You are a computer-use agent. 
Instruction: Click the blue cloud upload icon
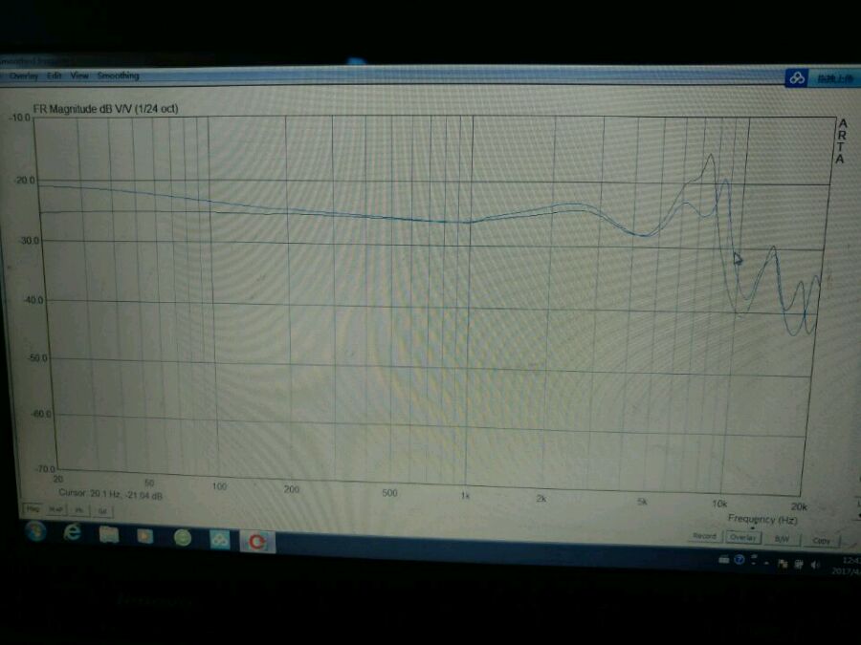(x=797, y=78)
